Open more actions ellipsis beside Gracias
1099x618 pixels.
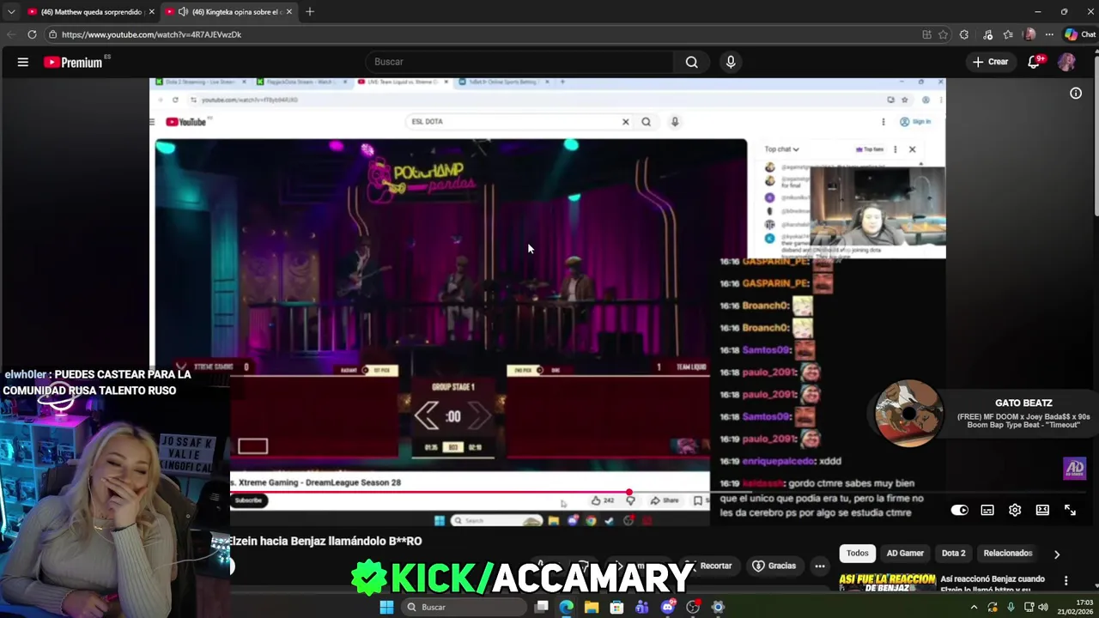click(820, 566)
